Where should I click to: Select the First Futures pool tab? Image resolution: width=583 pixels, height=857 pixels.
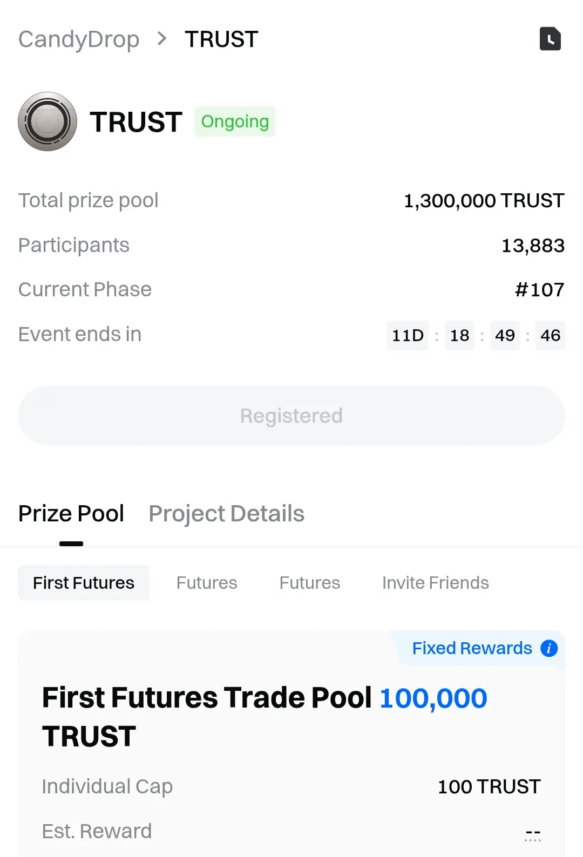(x=84, y=583)
